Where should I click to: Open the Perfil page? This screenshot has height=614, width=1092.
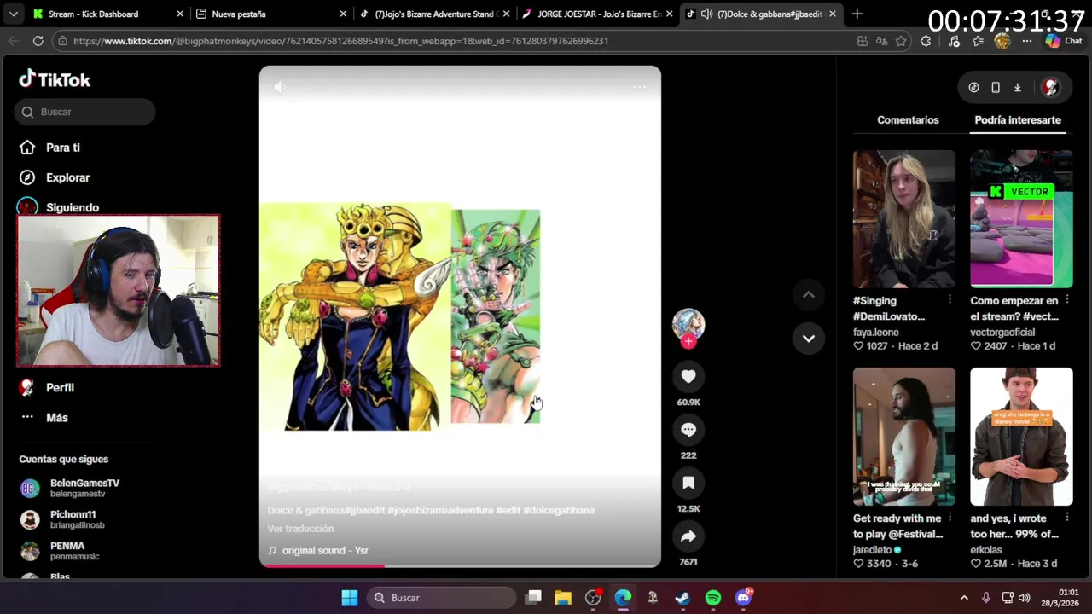pos(48,387)
